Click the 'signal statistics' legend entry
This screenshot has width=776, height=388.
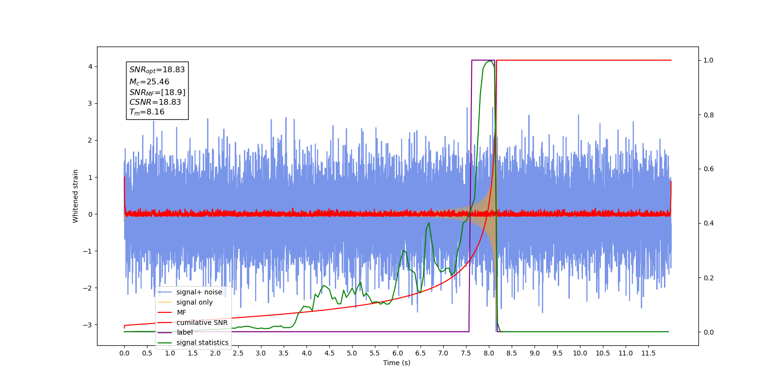pos(193,342)
